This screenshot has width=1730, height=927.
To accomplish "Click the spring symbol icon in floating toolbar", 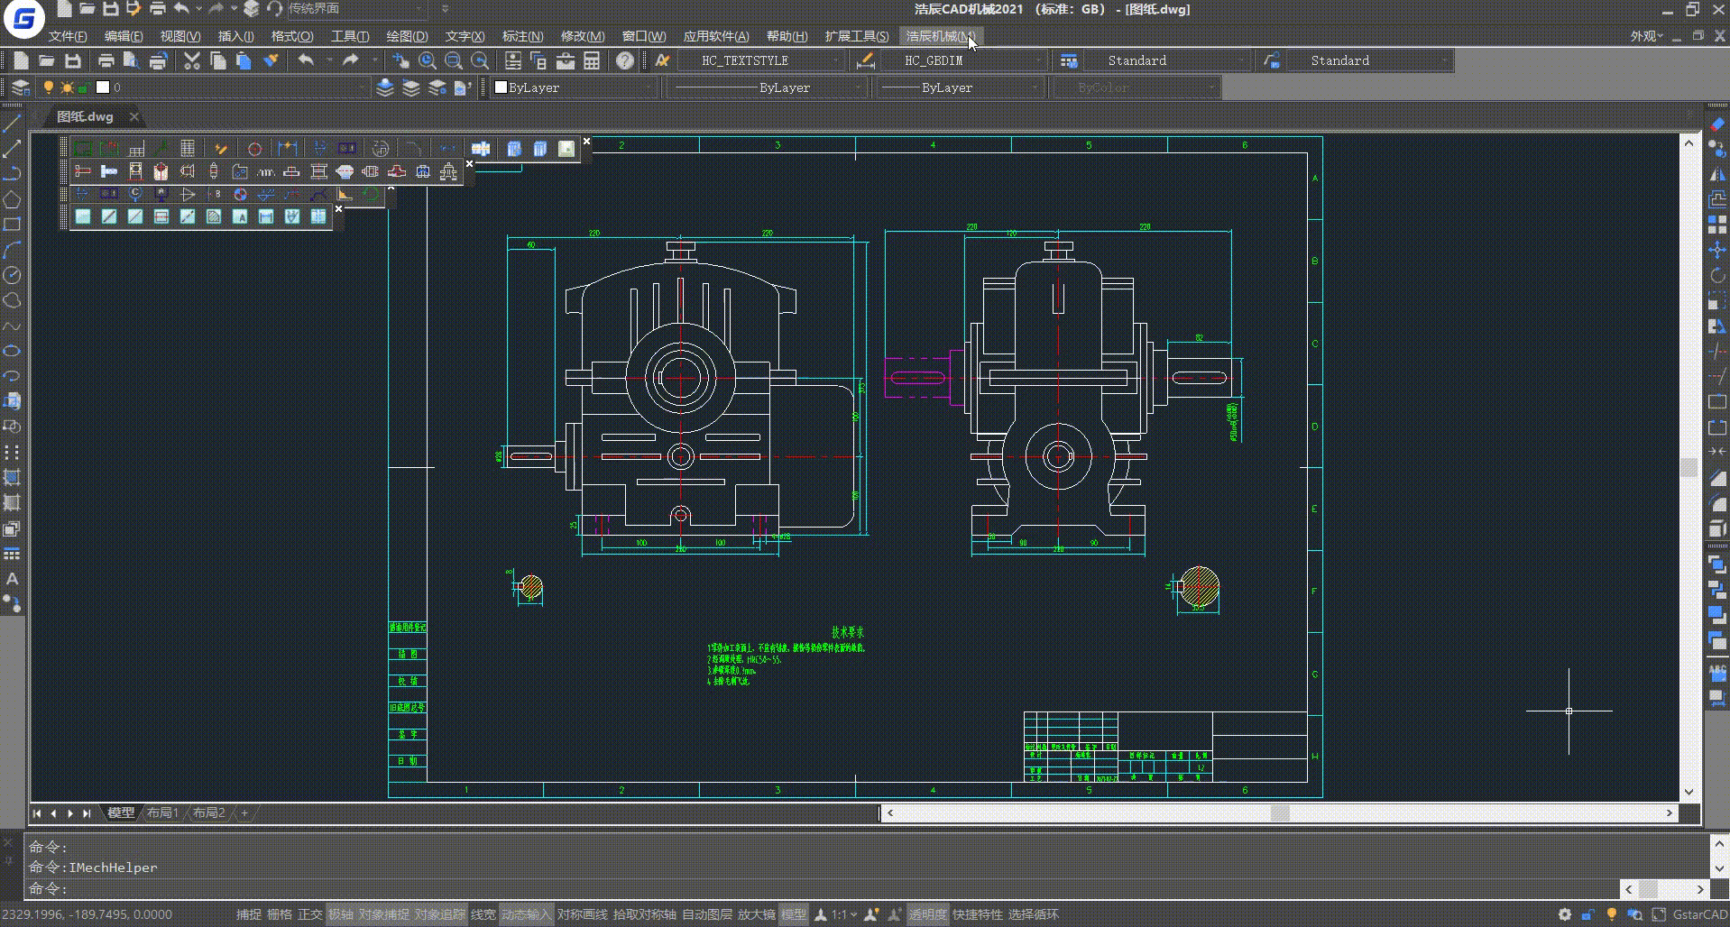I will click(x=266, y=171).
